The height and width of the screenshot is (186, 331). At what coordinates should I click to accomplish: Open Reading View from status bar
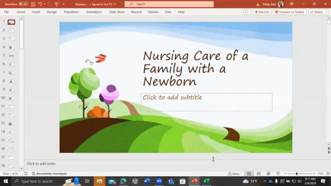268,174
